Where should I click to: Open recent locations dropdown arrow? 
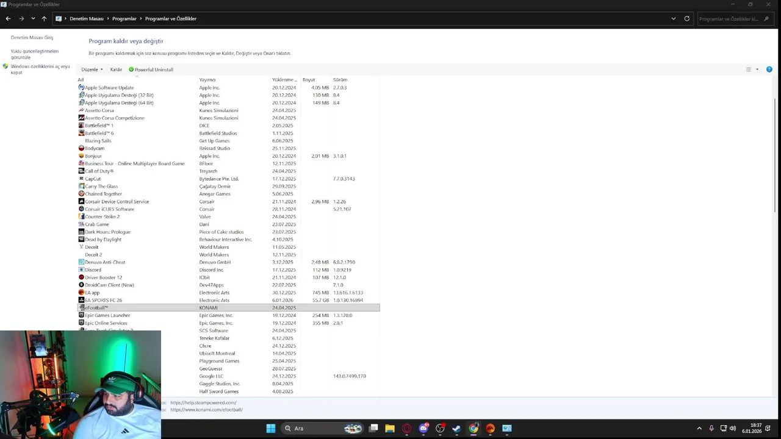(33, 18)
